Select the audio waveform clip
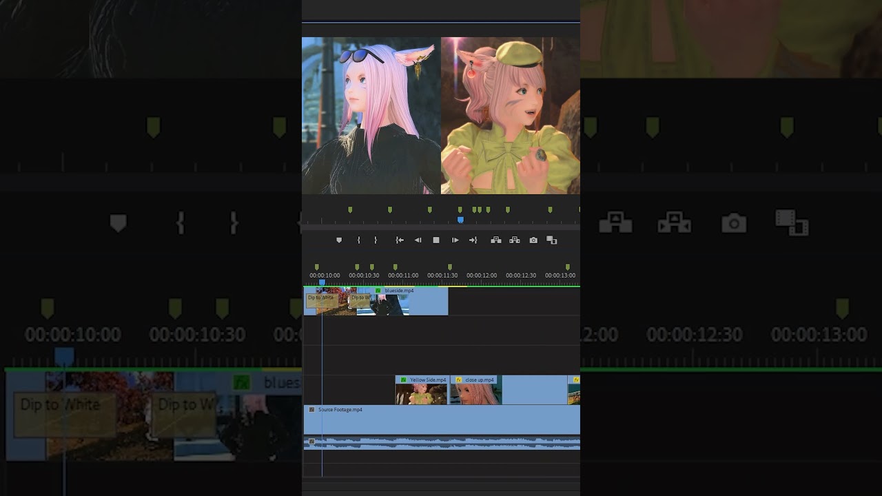The height and width of the screenshot is (496, 882). [442, 443]
